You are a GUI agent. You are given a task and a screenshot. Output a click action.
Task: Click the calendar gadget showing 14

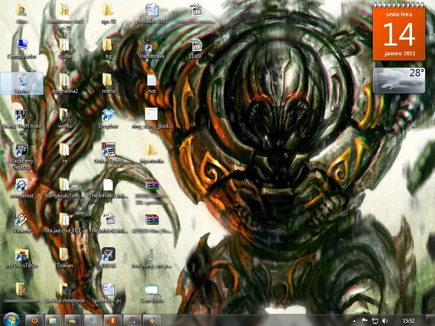pyautogui.click(x=399, y=31)
